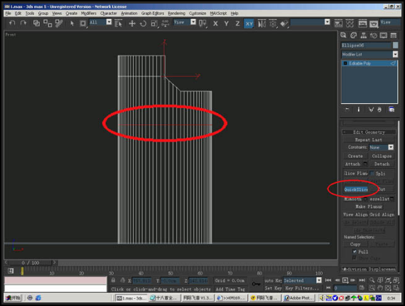This screenshot has height=306, width=405.
Task: Restrict to XY plane button
Action: tap(249, 23)
